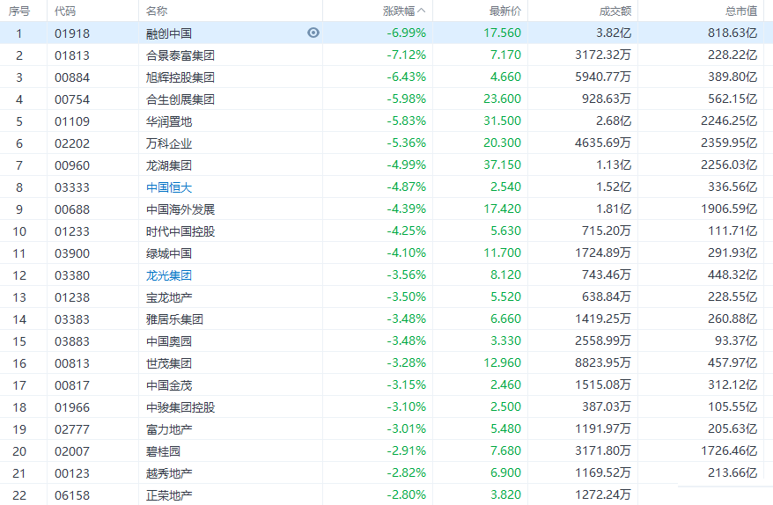The image size is (773, 505).
Task: Click the 代码 column header
Action: point(65,11)
